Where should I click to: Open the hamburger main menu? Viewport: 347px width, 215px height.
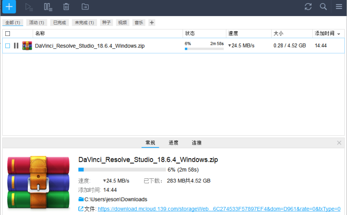tap(339, 7)
